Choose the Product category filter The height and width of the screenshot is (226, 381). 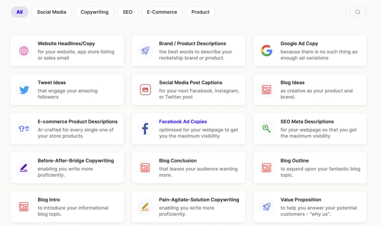click(x=200, y=12)
